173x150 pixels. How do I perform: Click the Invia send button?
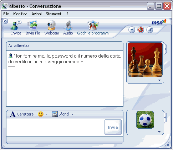[x=113, y=127]
